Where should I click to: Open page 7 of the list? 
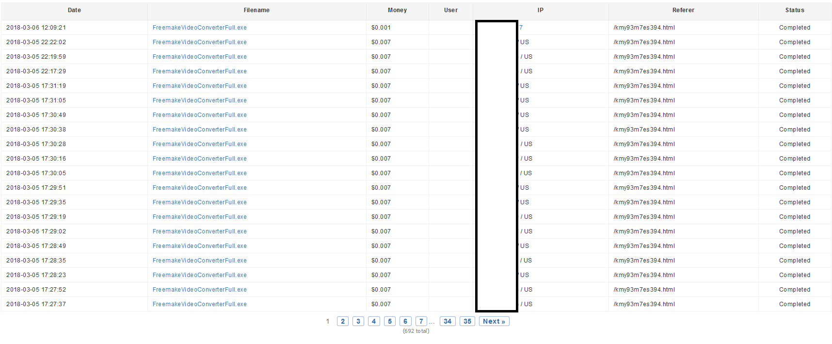pos(421,321)
